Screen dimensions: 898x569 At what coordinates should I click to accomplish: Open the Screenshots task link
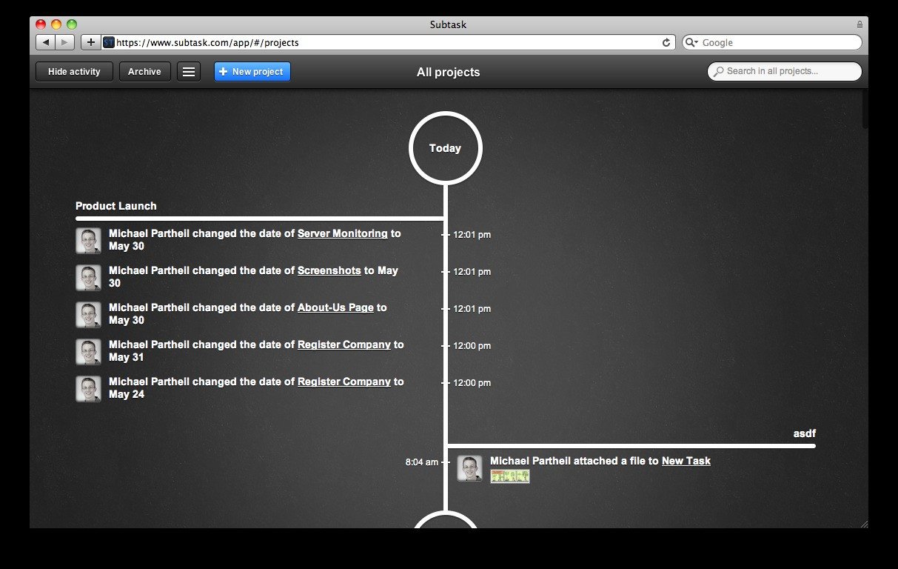(329, 270)
